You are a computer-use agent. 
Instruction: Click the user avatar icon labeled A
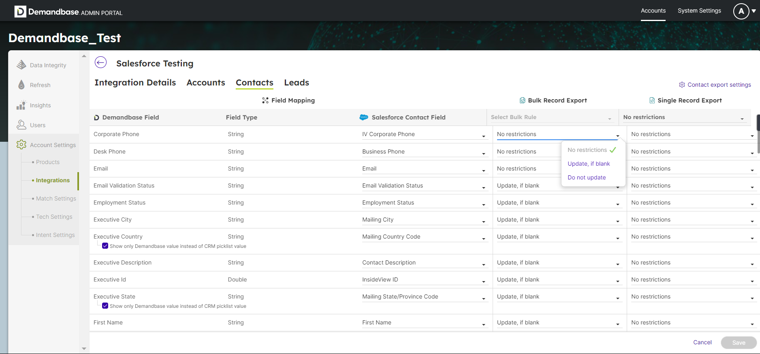741,11
